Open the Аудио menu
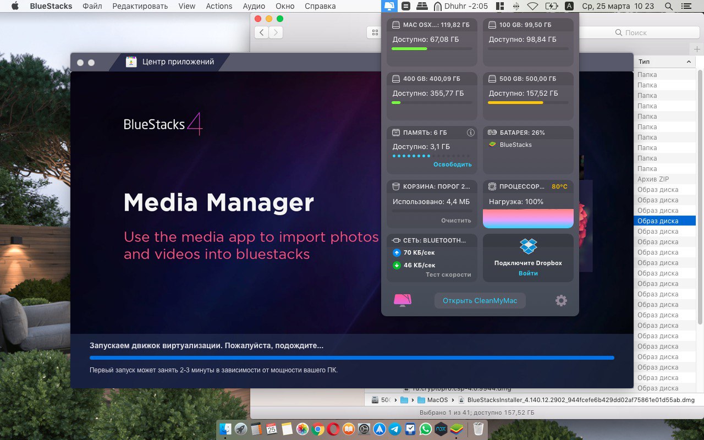 pyautogui.click(x=254, y=6)
